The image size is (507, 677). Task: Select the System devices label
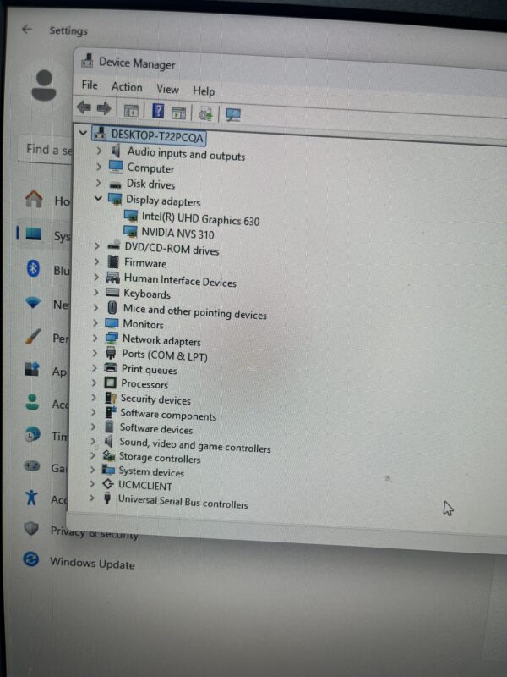coord(151,471)
